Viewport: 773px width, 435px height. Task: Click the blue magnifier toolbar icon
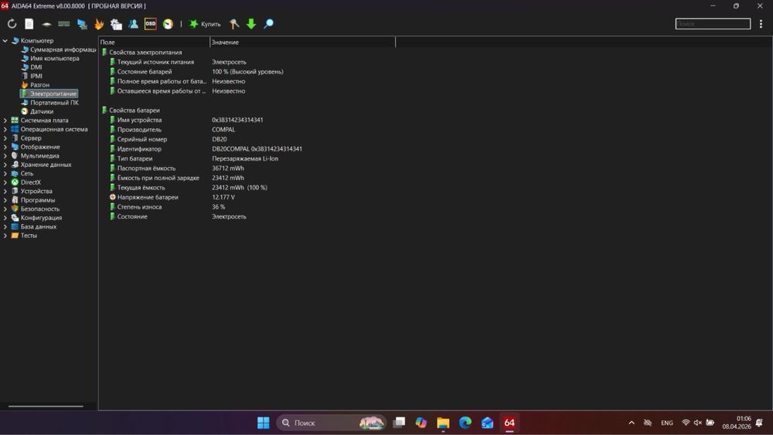pyautogui.click(x=269, y=24)
